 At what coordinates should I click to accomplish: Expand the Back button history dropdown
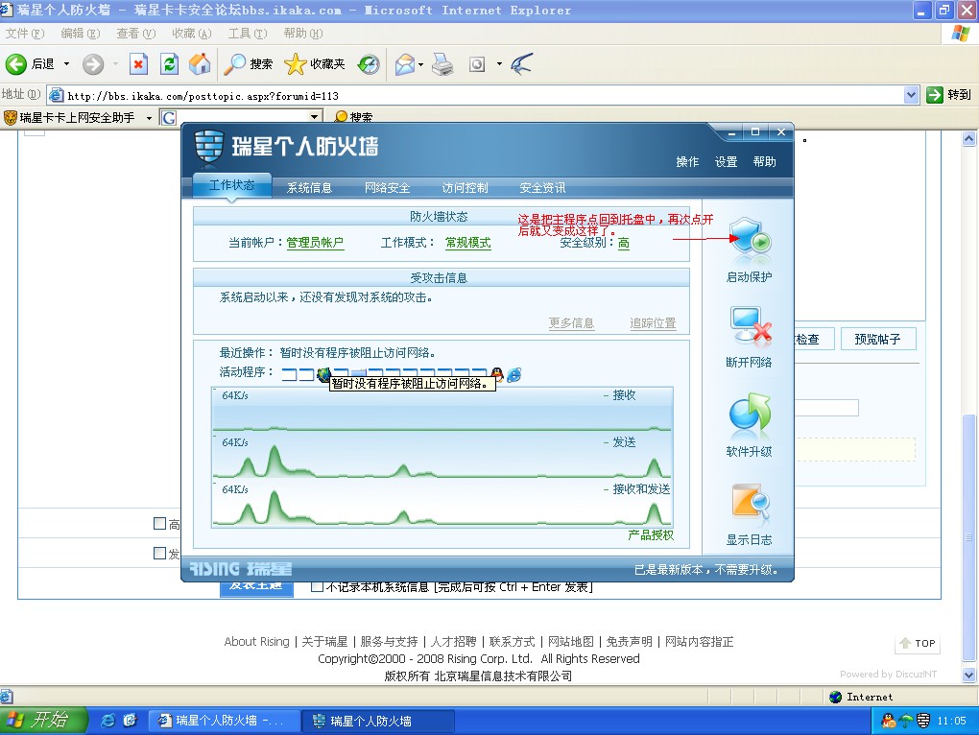(x=66, y=64)
